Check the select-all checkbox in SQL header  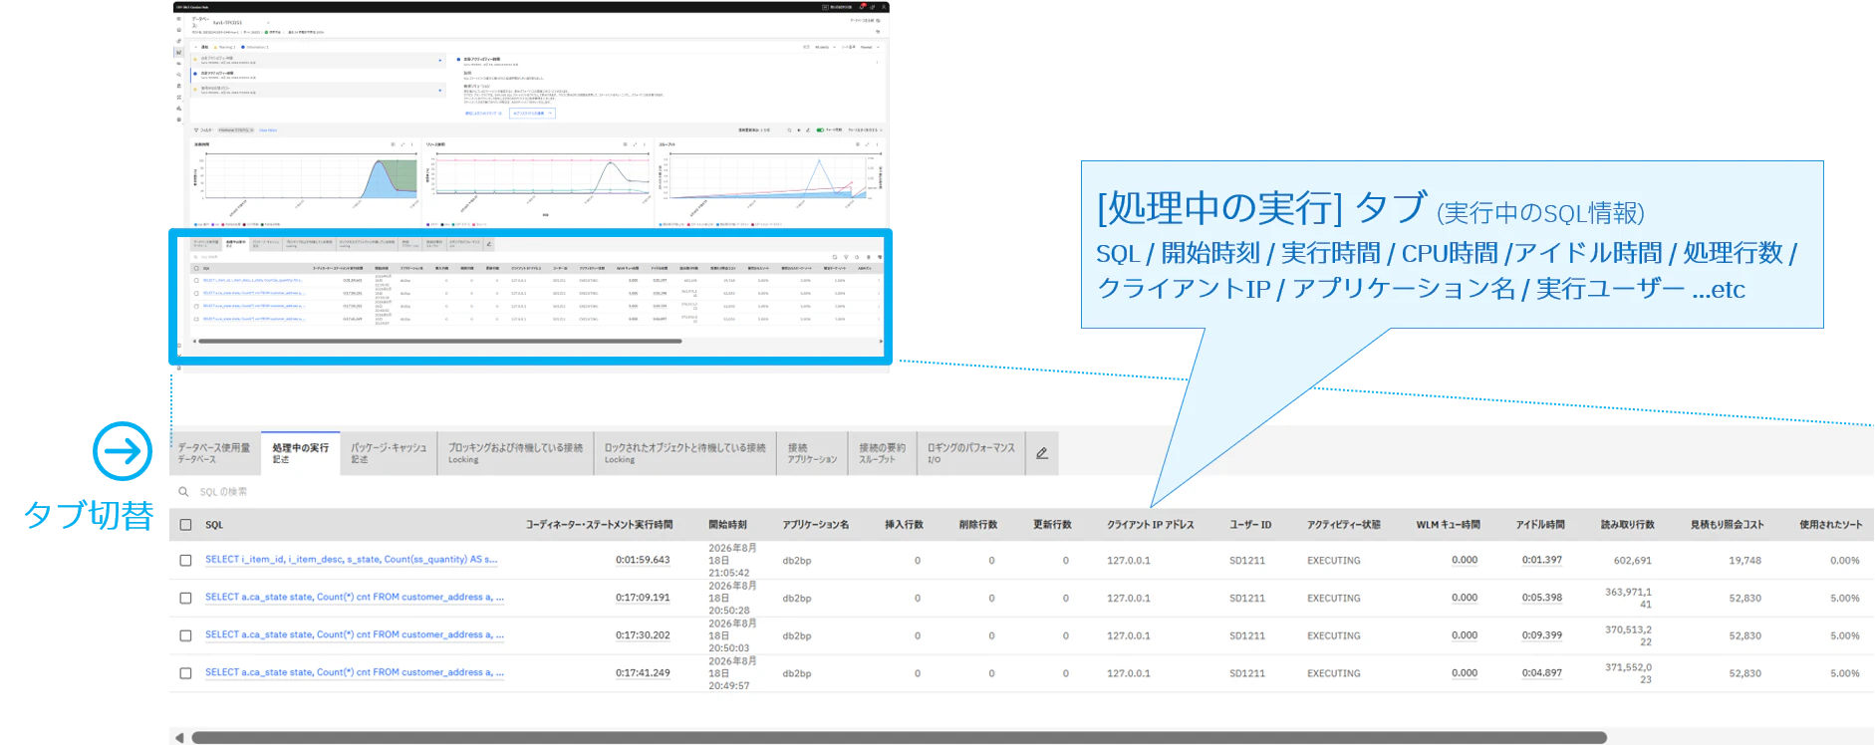[185, 524]
